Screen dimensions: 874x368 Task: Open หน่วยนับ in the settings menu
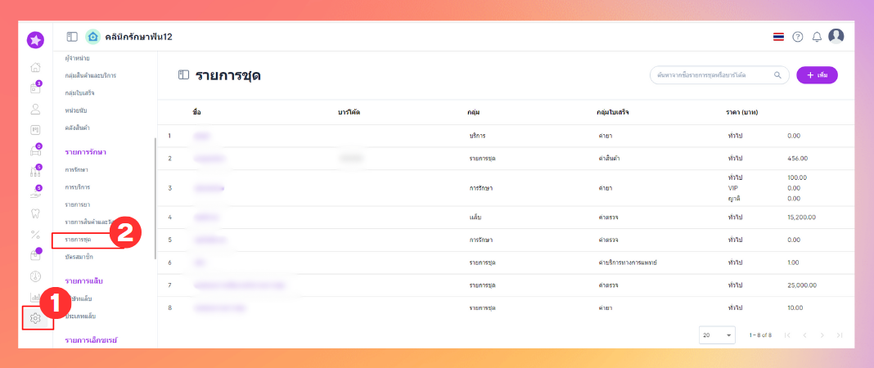75,110
